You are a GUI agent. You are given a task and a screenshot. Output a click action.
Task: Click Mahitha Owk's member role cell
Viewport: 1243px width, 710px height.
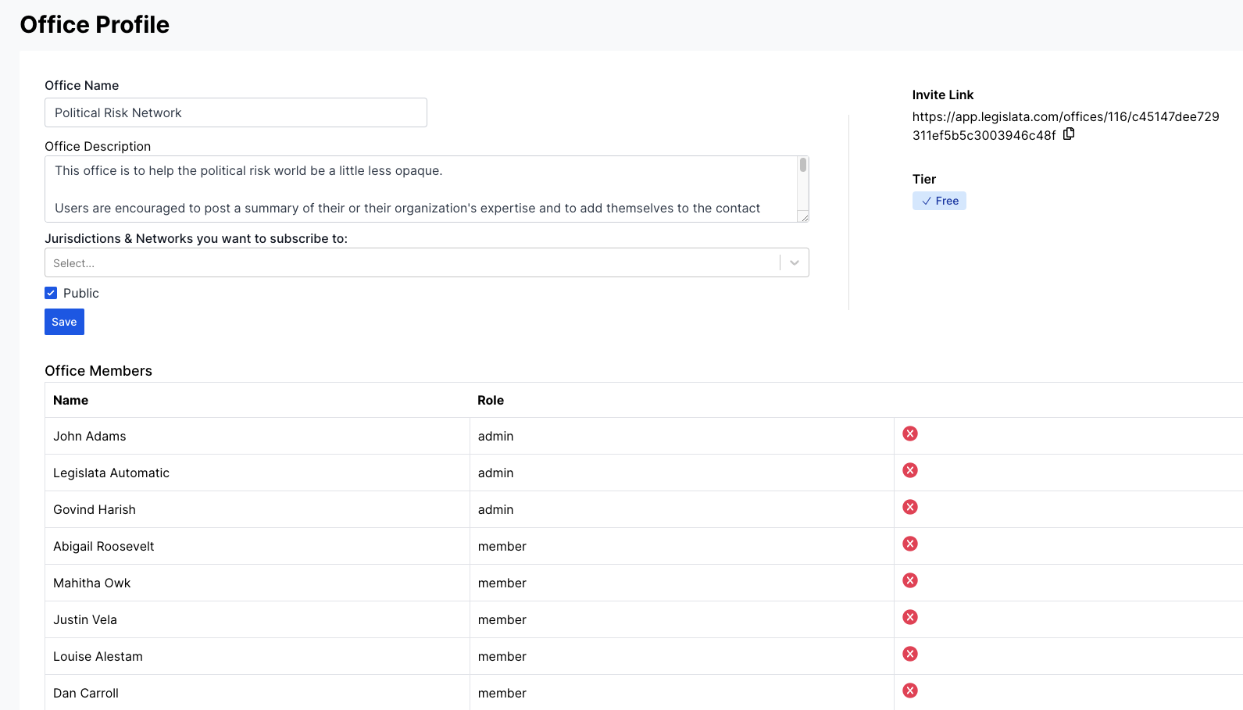tap(682, 583)
